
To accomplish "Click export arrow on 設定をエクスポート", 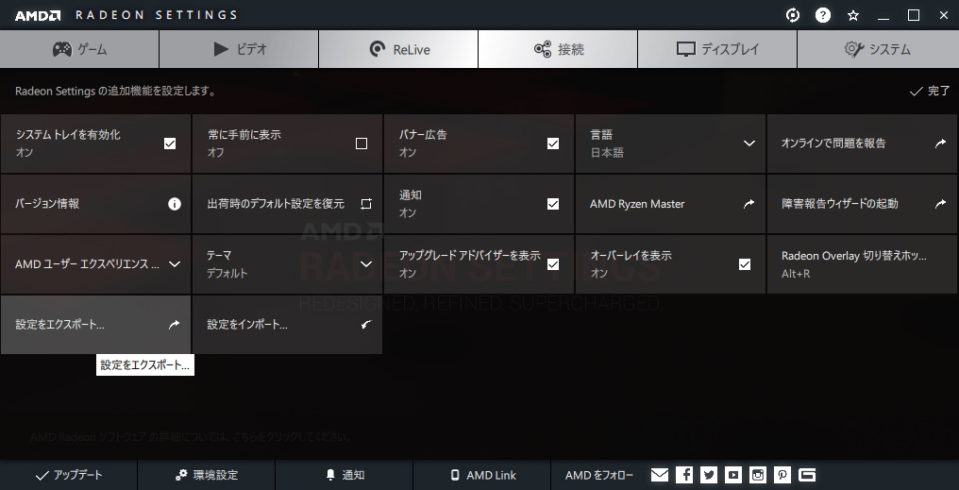I will click(175, 325).
